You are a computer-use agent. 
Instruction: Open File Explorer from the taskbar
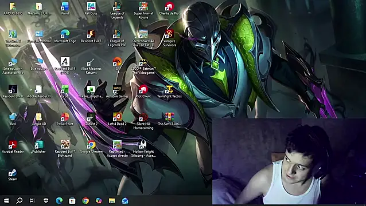(x=112, y=201)
